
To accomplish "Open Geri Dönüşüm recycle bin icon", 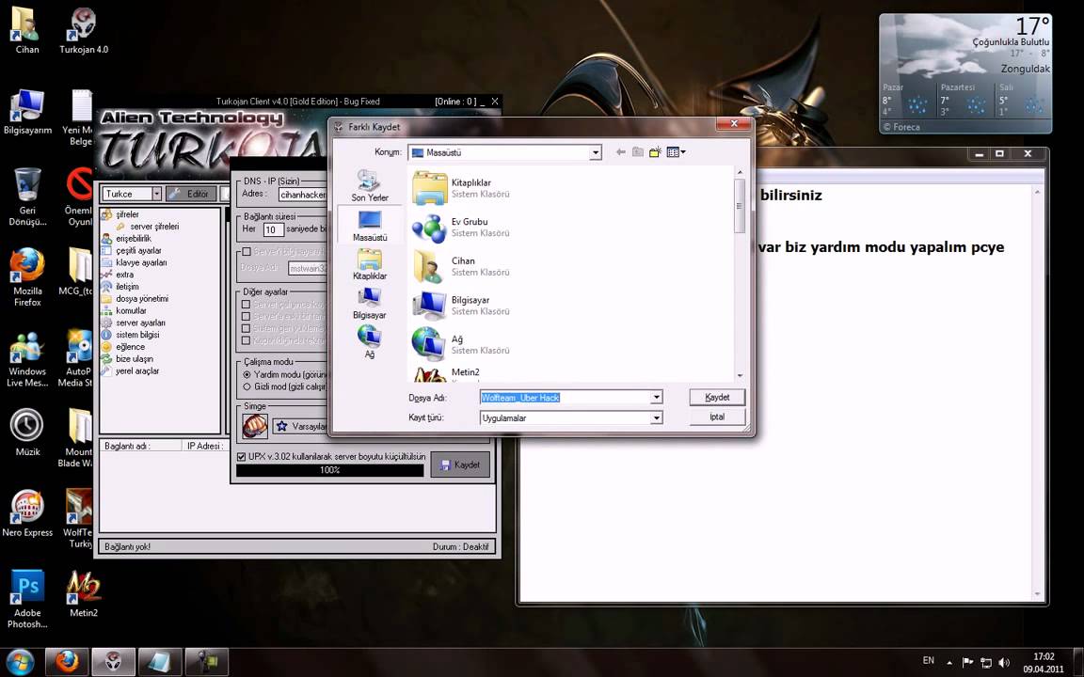I will pyautogui.click(x=27, y=197).
